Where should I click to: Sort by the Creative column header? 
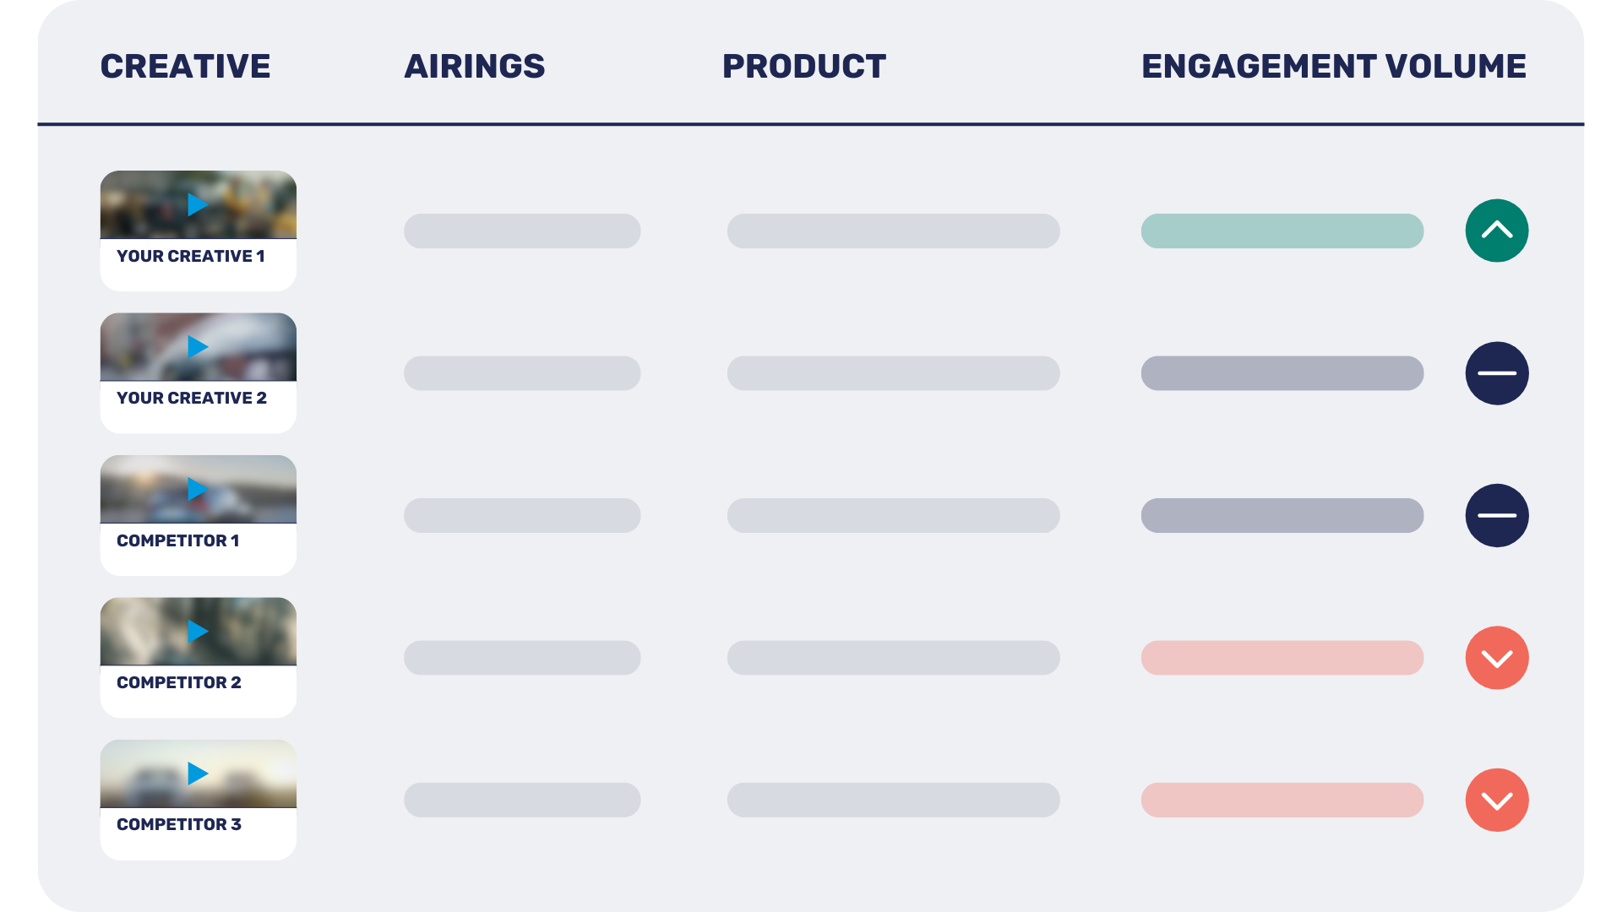click(186, 66)
